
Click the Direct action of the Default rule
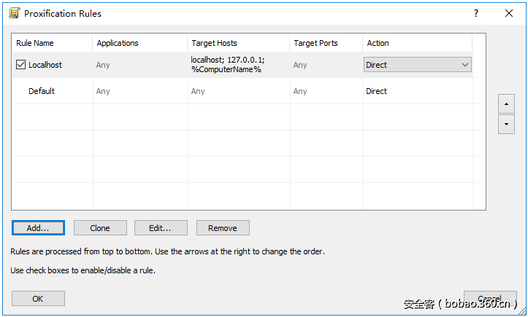[x=377, y=91]
